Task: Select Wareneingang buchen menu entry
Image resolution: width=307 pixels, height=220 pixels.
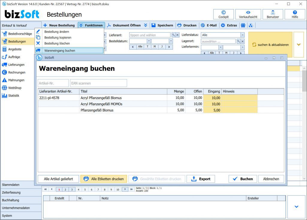Action: click(70, 51)
